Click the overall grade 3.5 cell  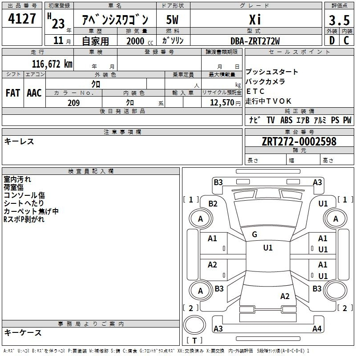[339, 20]
